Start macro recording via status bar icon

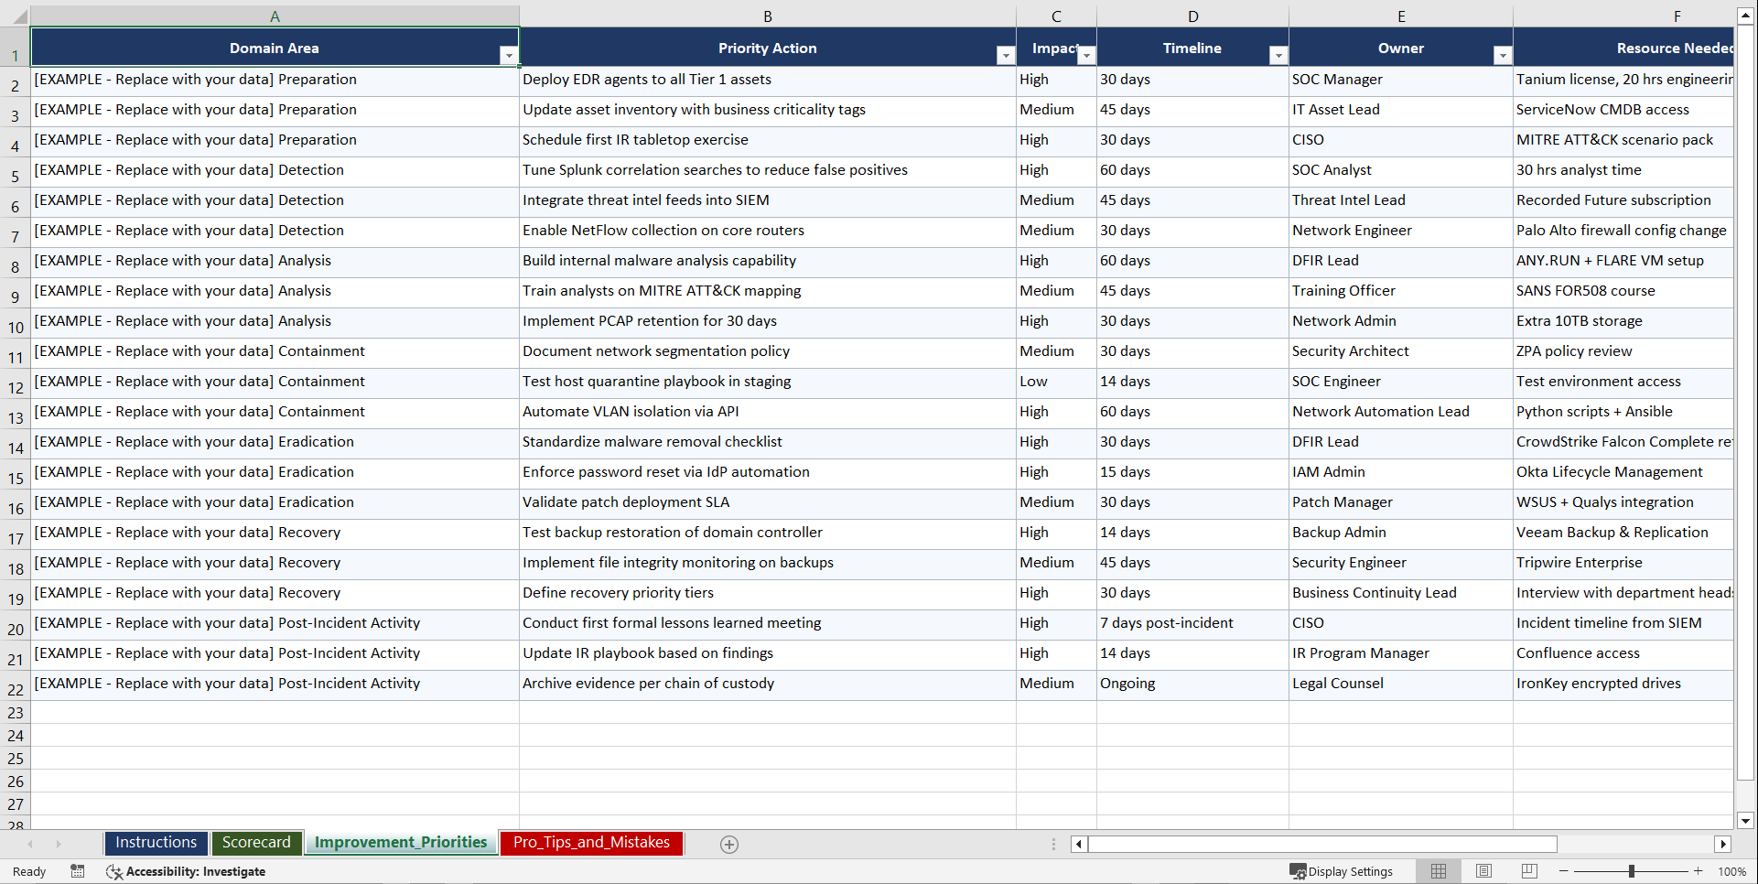[x=78, y=871]
